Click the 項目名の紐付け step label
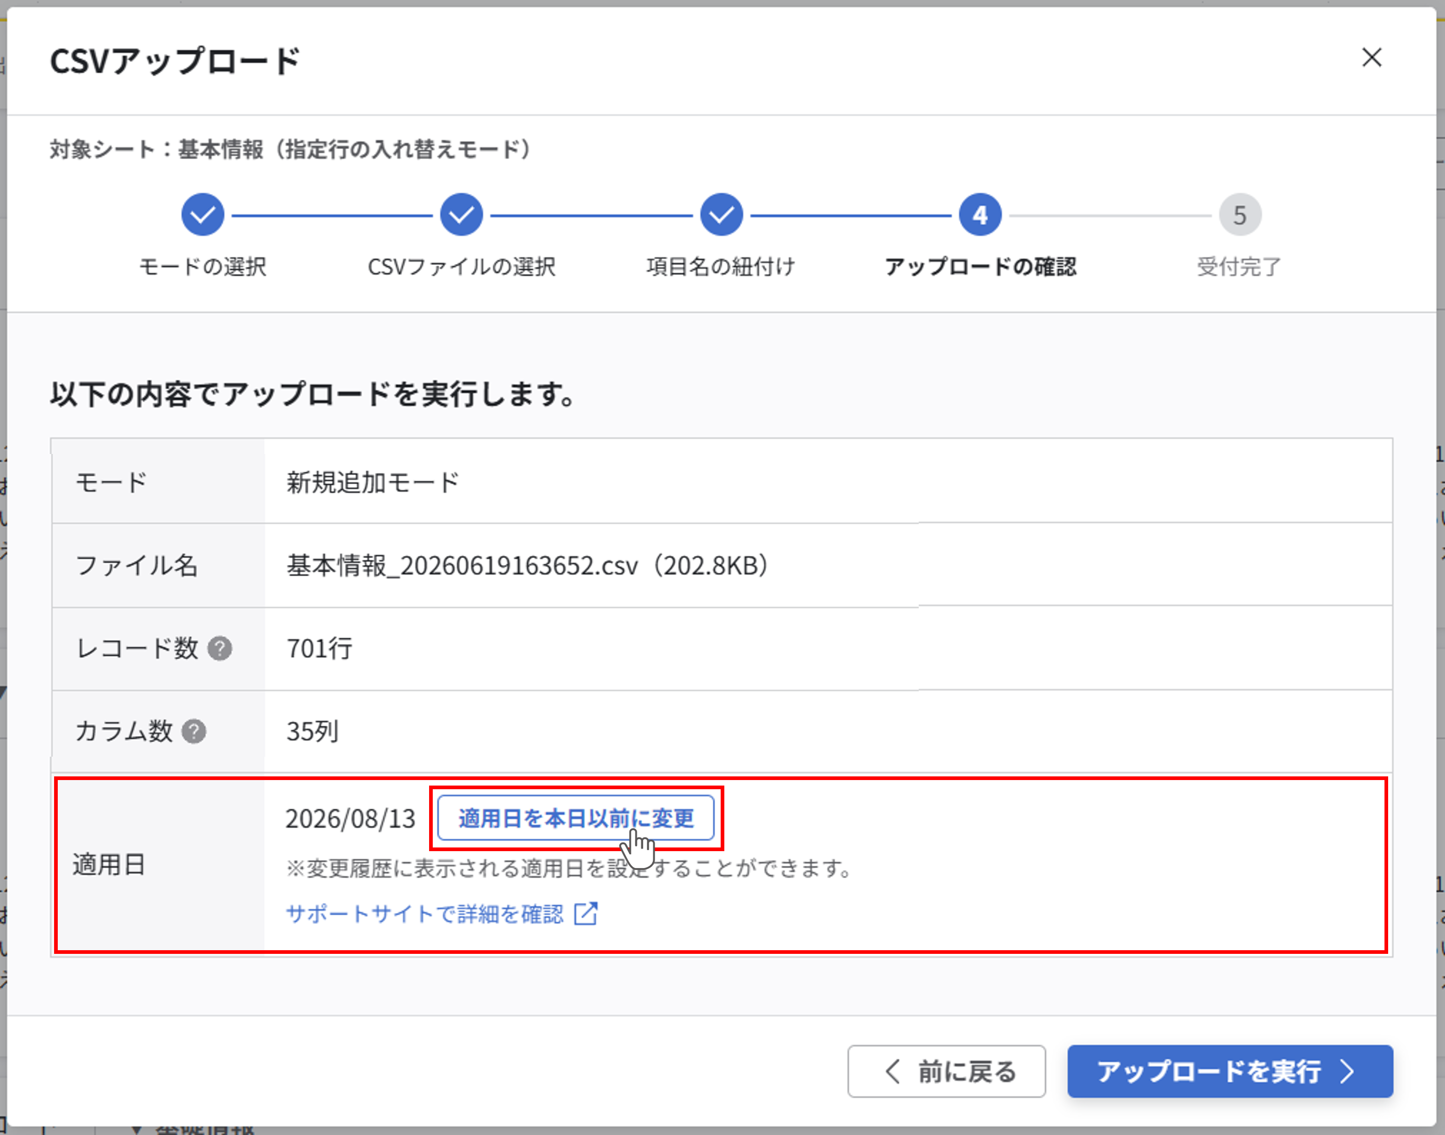1445x1135 pixels. point(721,266)
